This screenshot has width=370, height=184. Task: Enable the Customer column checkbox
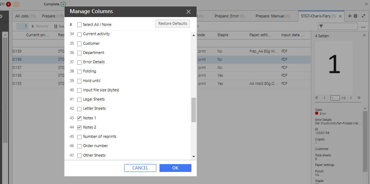pyautogui.click(x=79, y=43)
